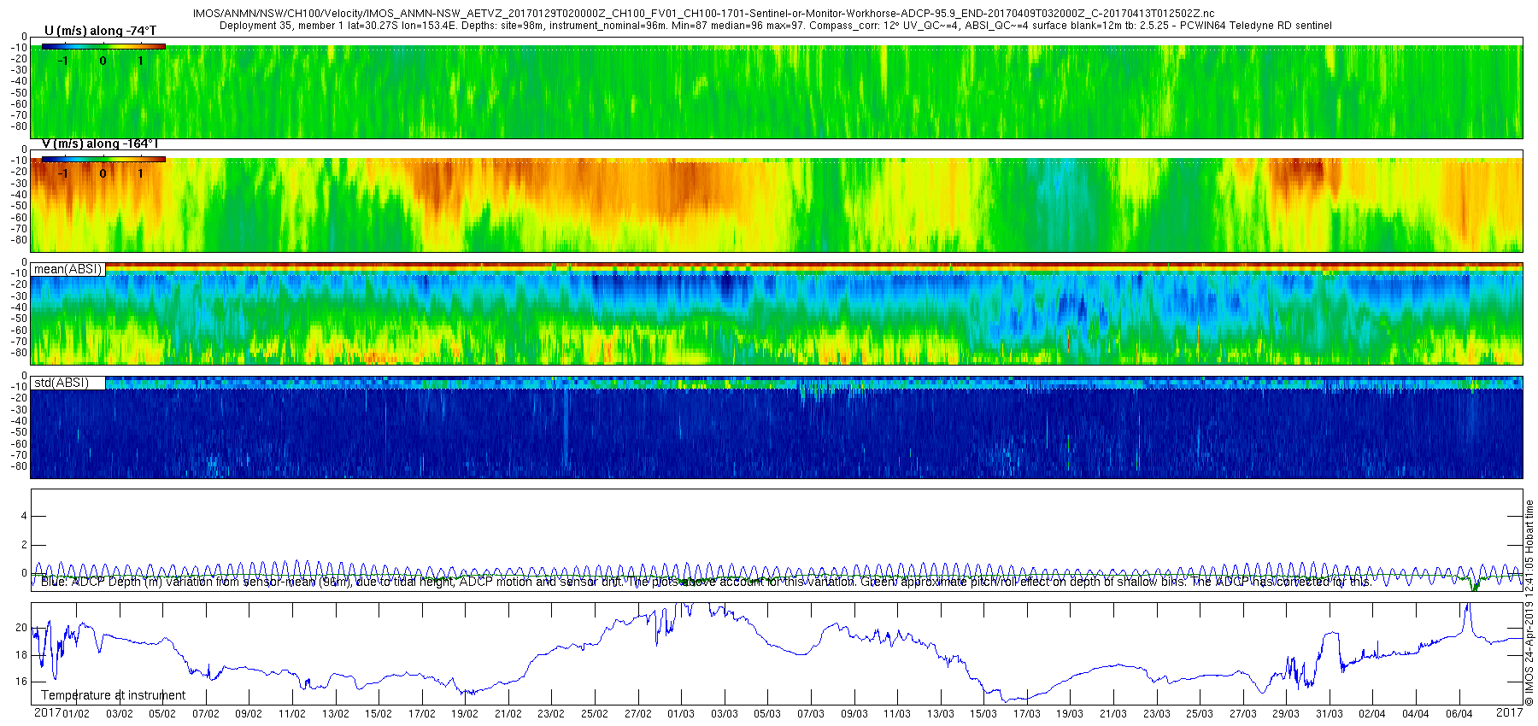Viewport: 1538px width, 726px height.
Task: Click the '27/02' date tick label
Action: pyautogui.click(x=637, y=714)
